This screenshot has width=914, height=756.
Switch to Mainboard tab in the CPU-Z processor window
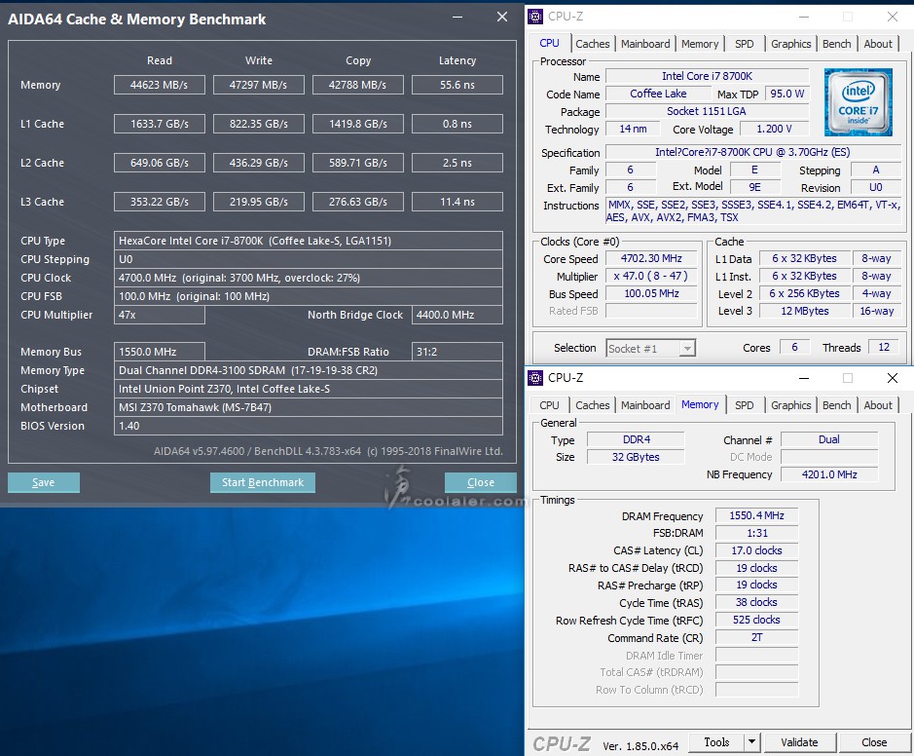click(645, 44)
